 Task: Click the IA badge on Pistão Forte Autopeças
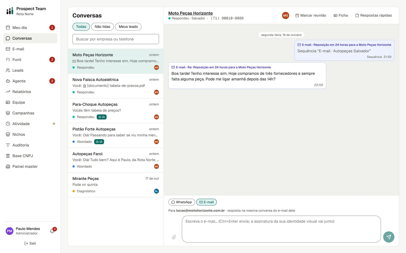(x=99, y=142)
